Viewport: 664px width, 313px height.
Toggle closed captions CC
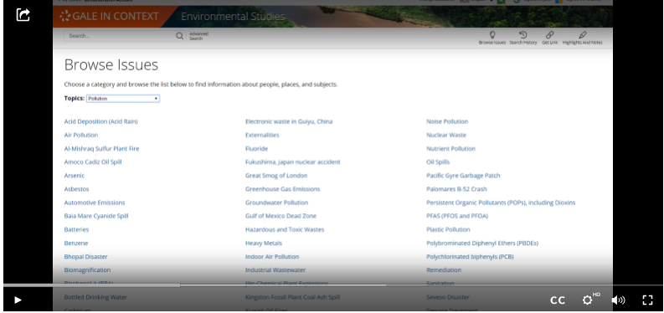(x=558, y=300)
